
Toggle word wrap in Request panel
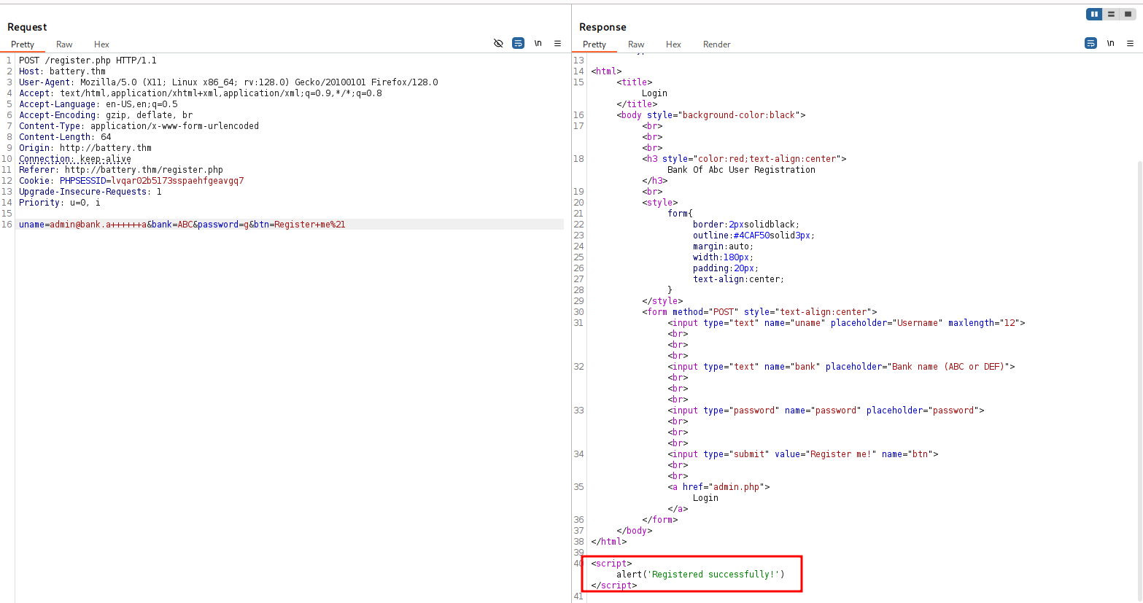[518, 44]
